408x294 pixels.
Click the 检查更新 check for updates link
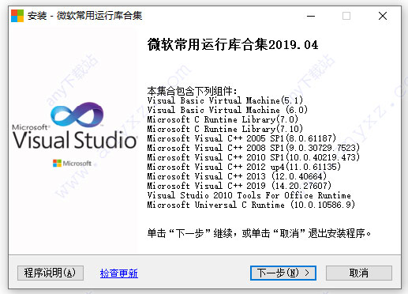point(119,273)
